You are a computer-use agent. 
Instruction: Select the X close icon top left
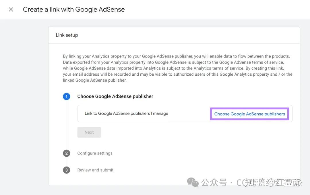pos(11,9)
